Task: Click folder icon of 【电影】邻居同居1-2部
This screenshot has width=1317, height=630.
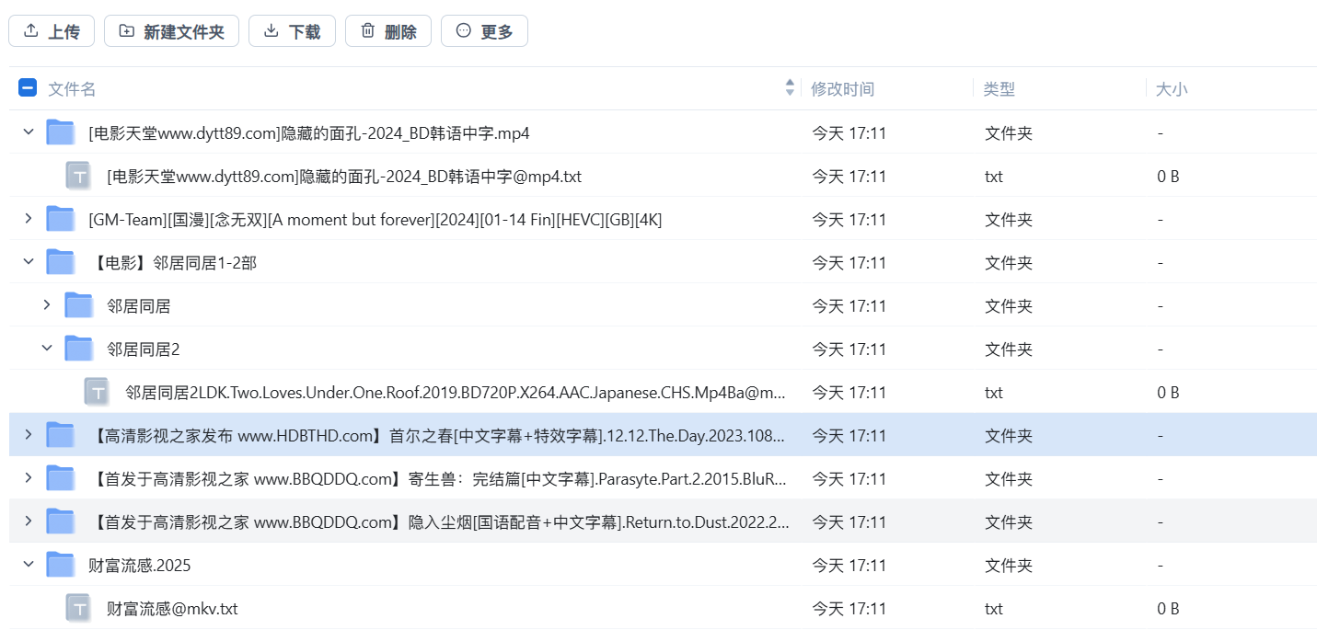Action: pyautogui.click(x=61, y=262)
